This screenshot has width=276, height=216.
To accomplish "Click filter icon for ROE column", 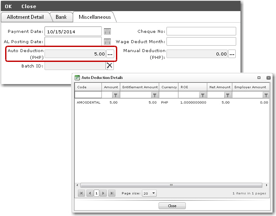I will pyautogui.click(x=203, y=95).
